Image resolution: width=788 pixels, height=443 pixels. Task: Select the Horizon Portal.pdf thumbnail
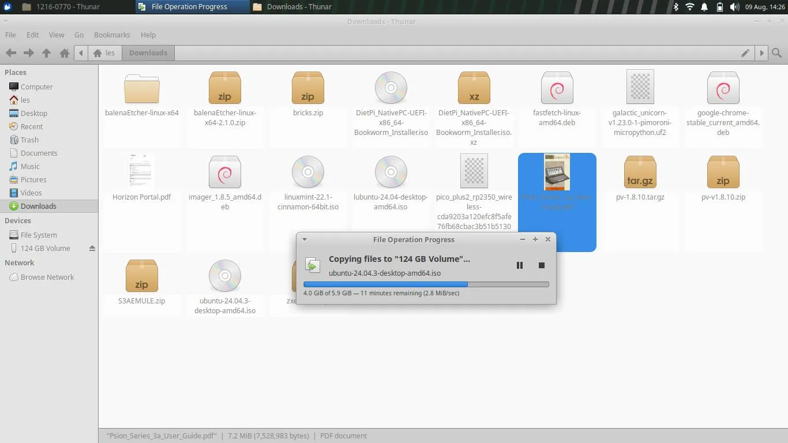tap(141, 171)
